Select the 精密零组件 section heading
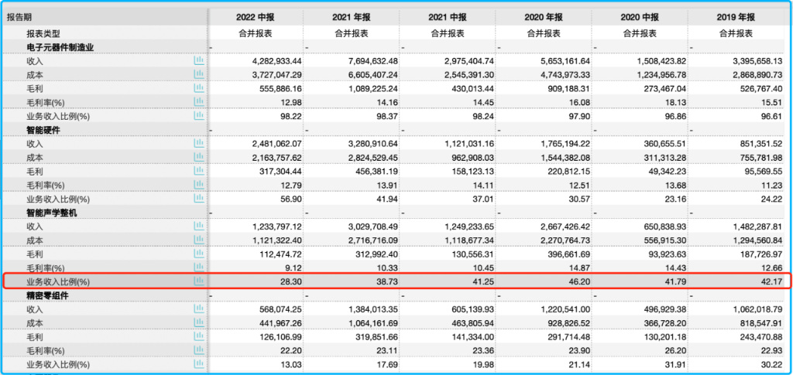 pyautogui.click(x=49, y=295)
